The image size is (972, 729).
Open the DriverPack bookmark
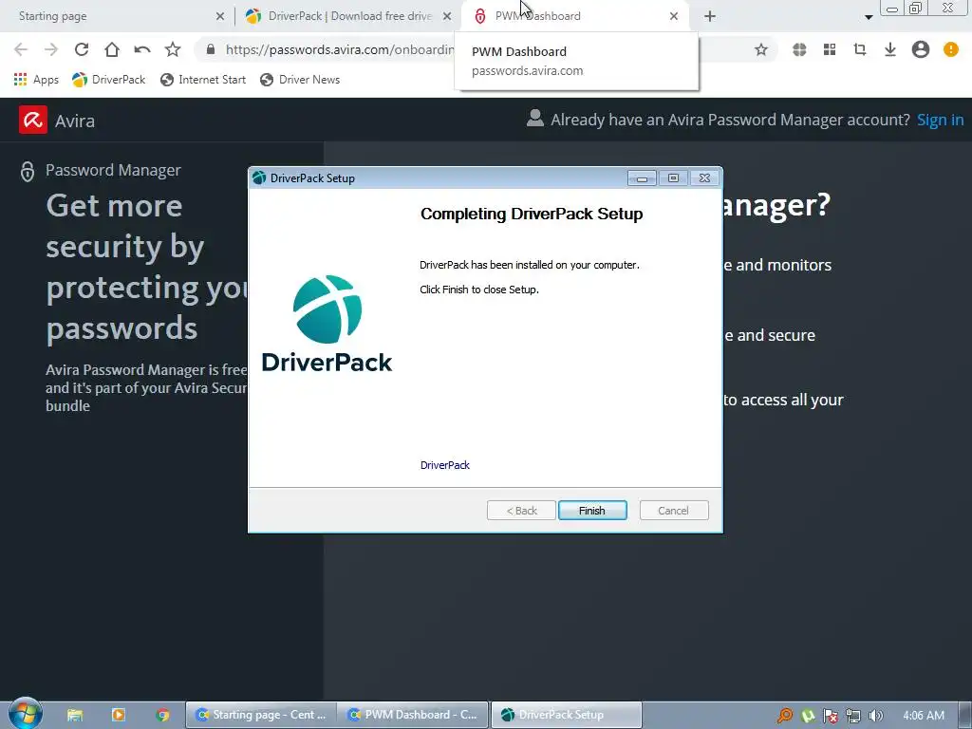[x=108, y=80]
